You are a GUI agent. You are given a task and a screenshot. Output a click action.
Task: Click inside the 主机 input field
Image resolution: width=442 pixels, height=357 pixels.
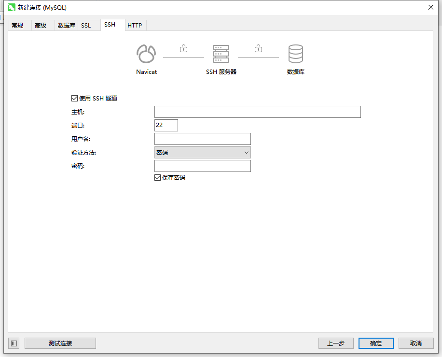[x=257, y=112]
